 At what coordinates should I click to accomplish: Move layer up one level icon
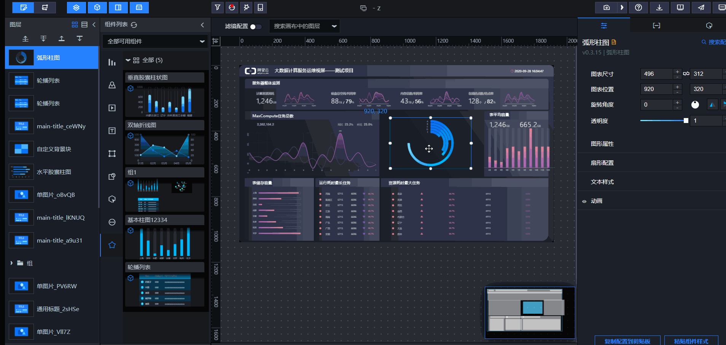coord(61,38)
